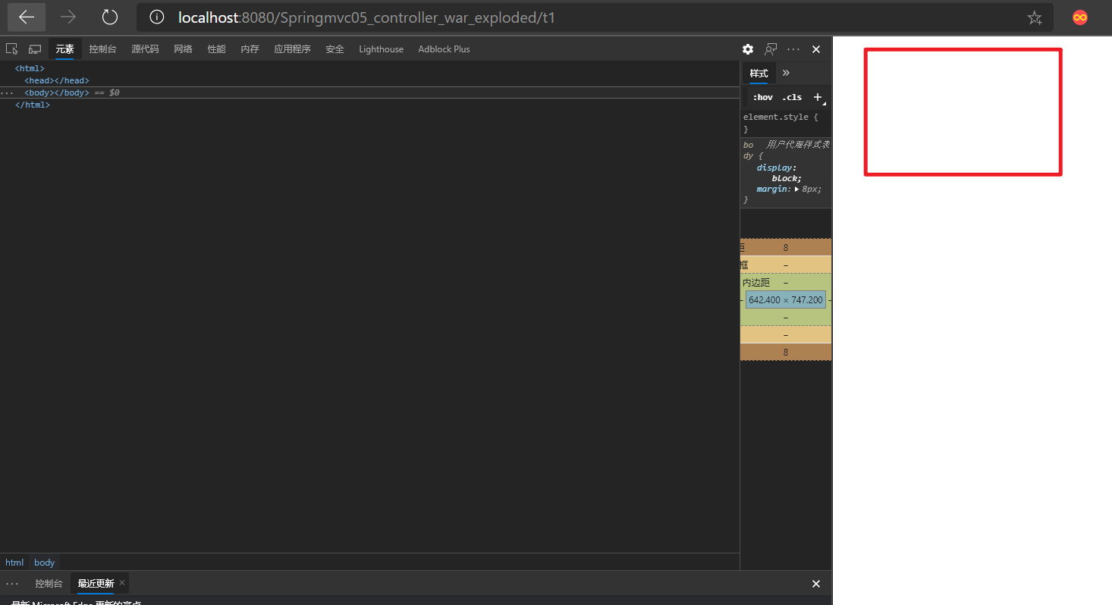The image size is (1112, 605).
Task: Open the 源代码 tab
Action: pos(145,49)
